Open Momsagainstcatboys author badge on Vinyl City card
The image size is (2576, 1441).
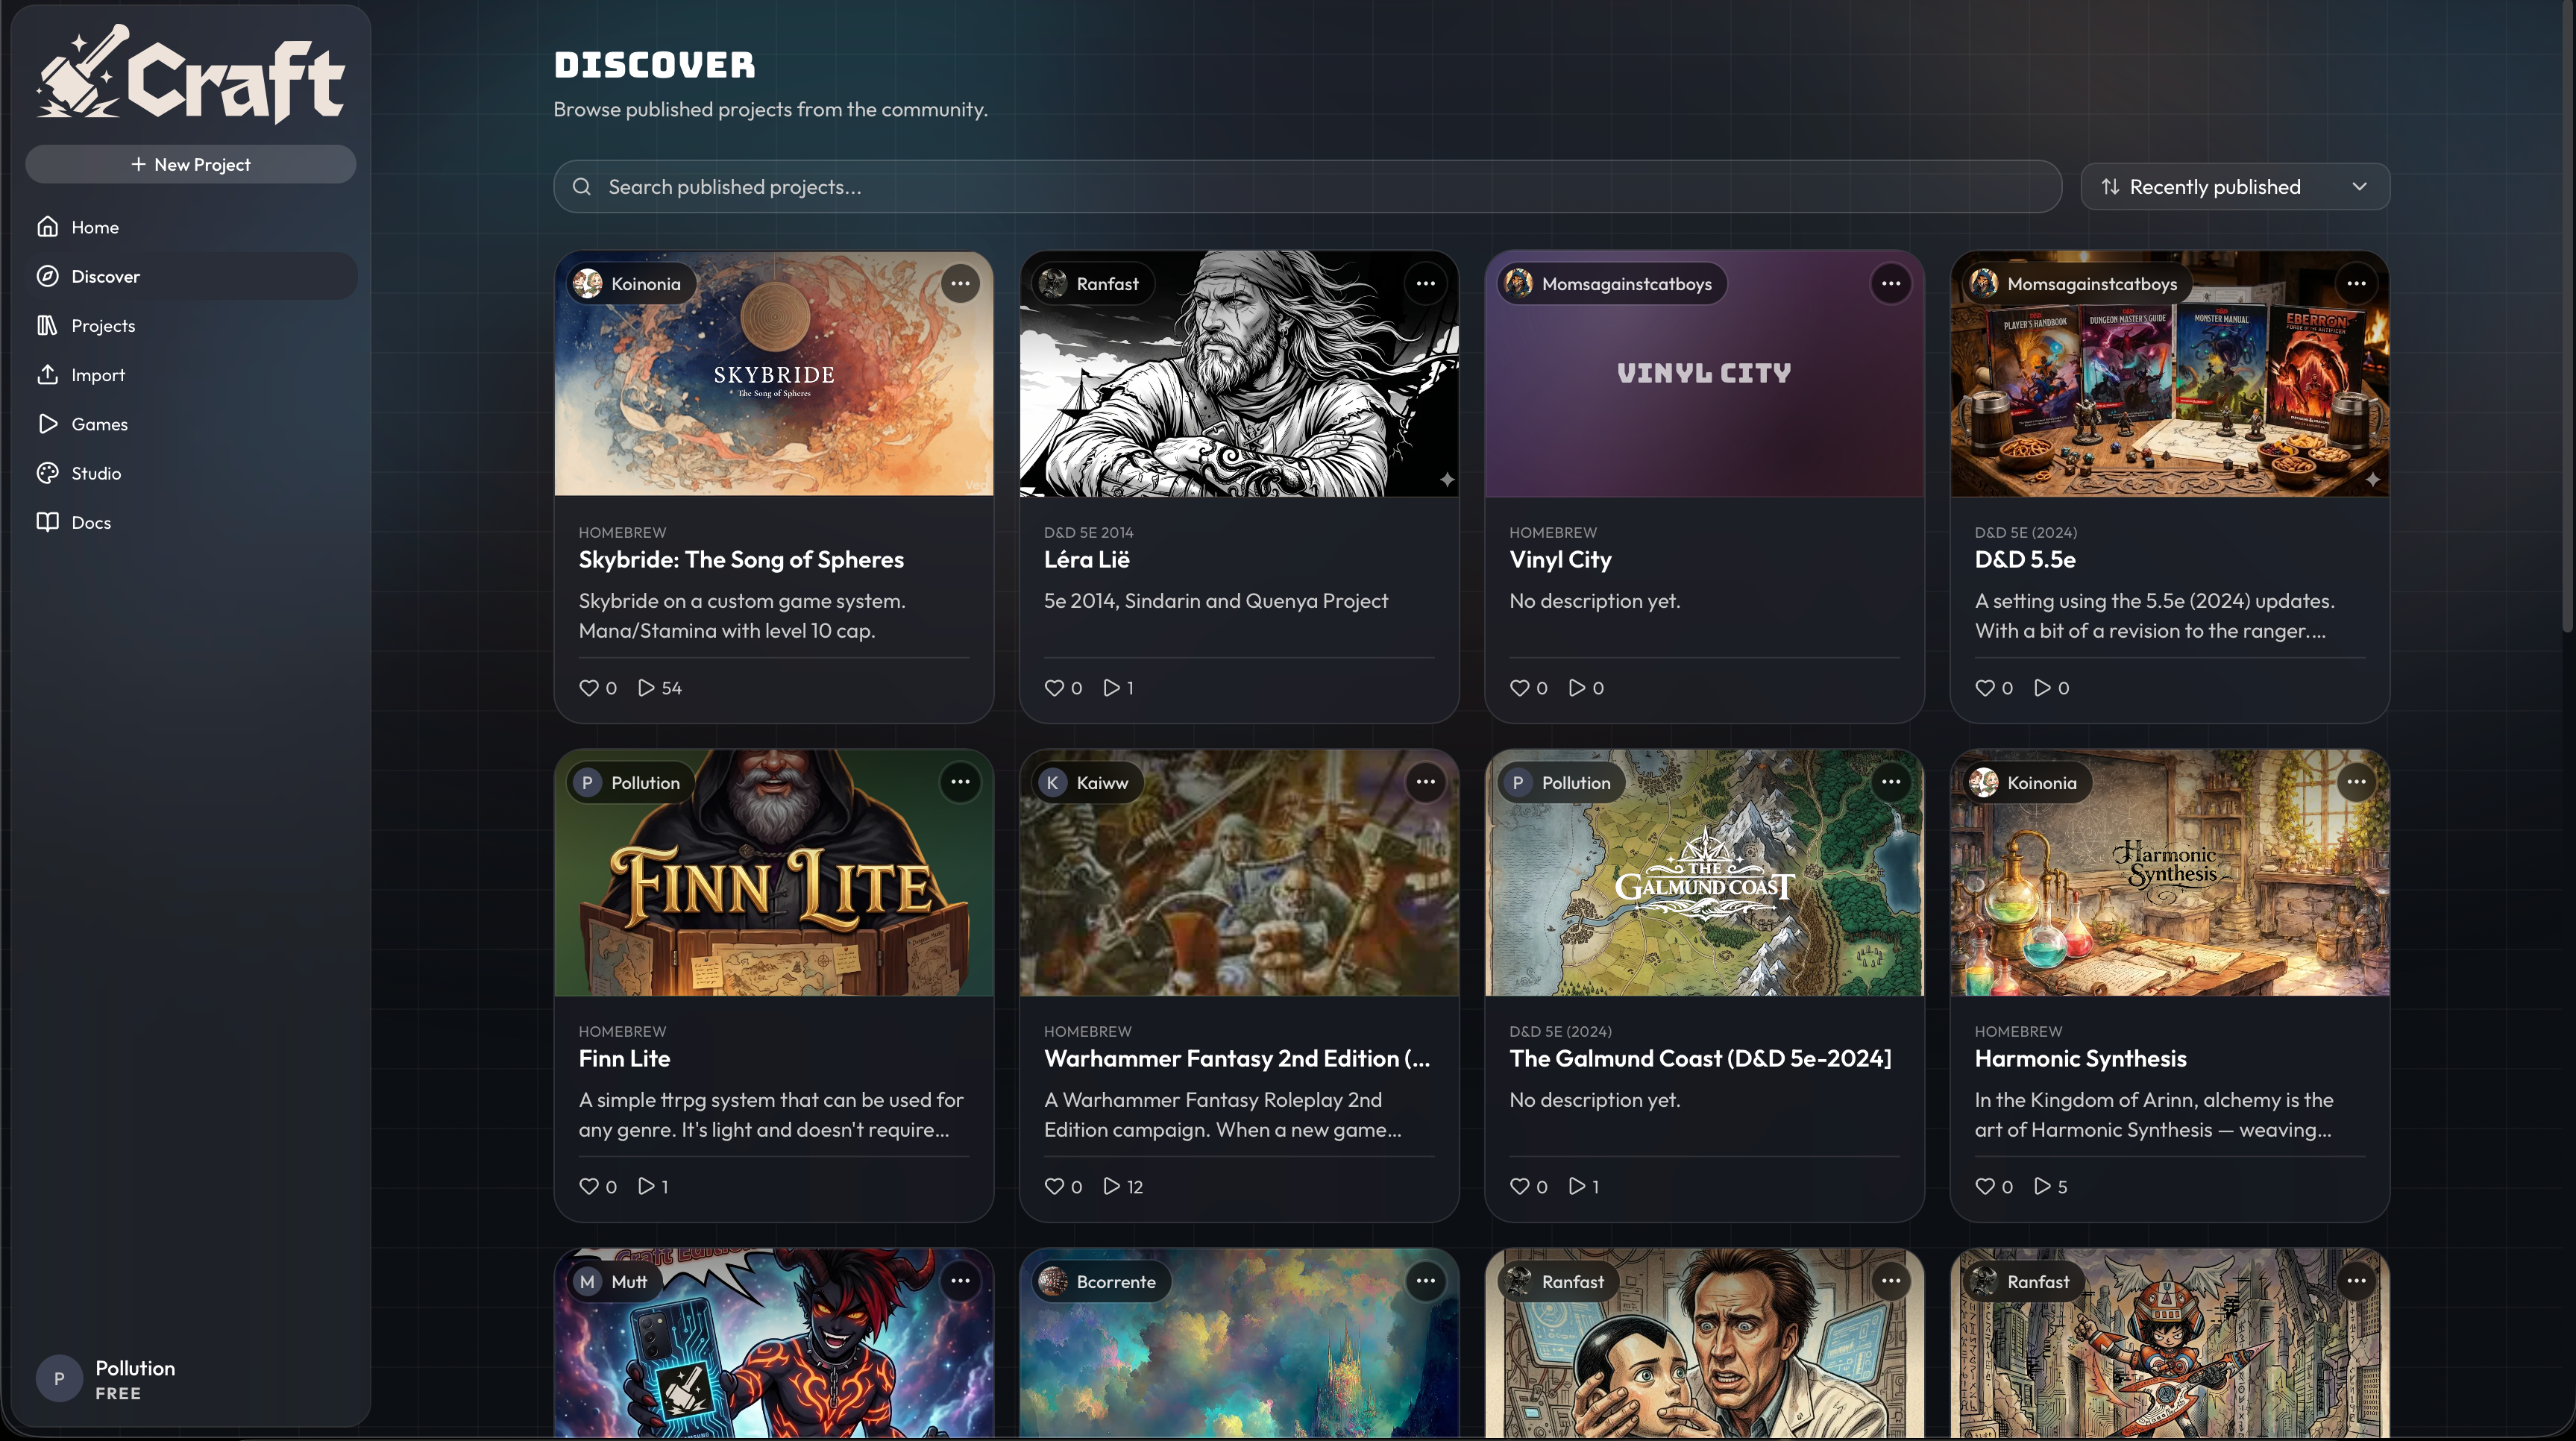click(x=1612, y=284)
